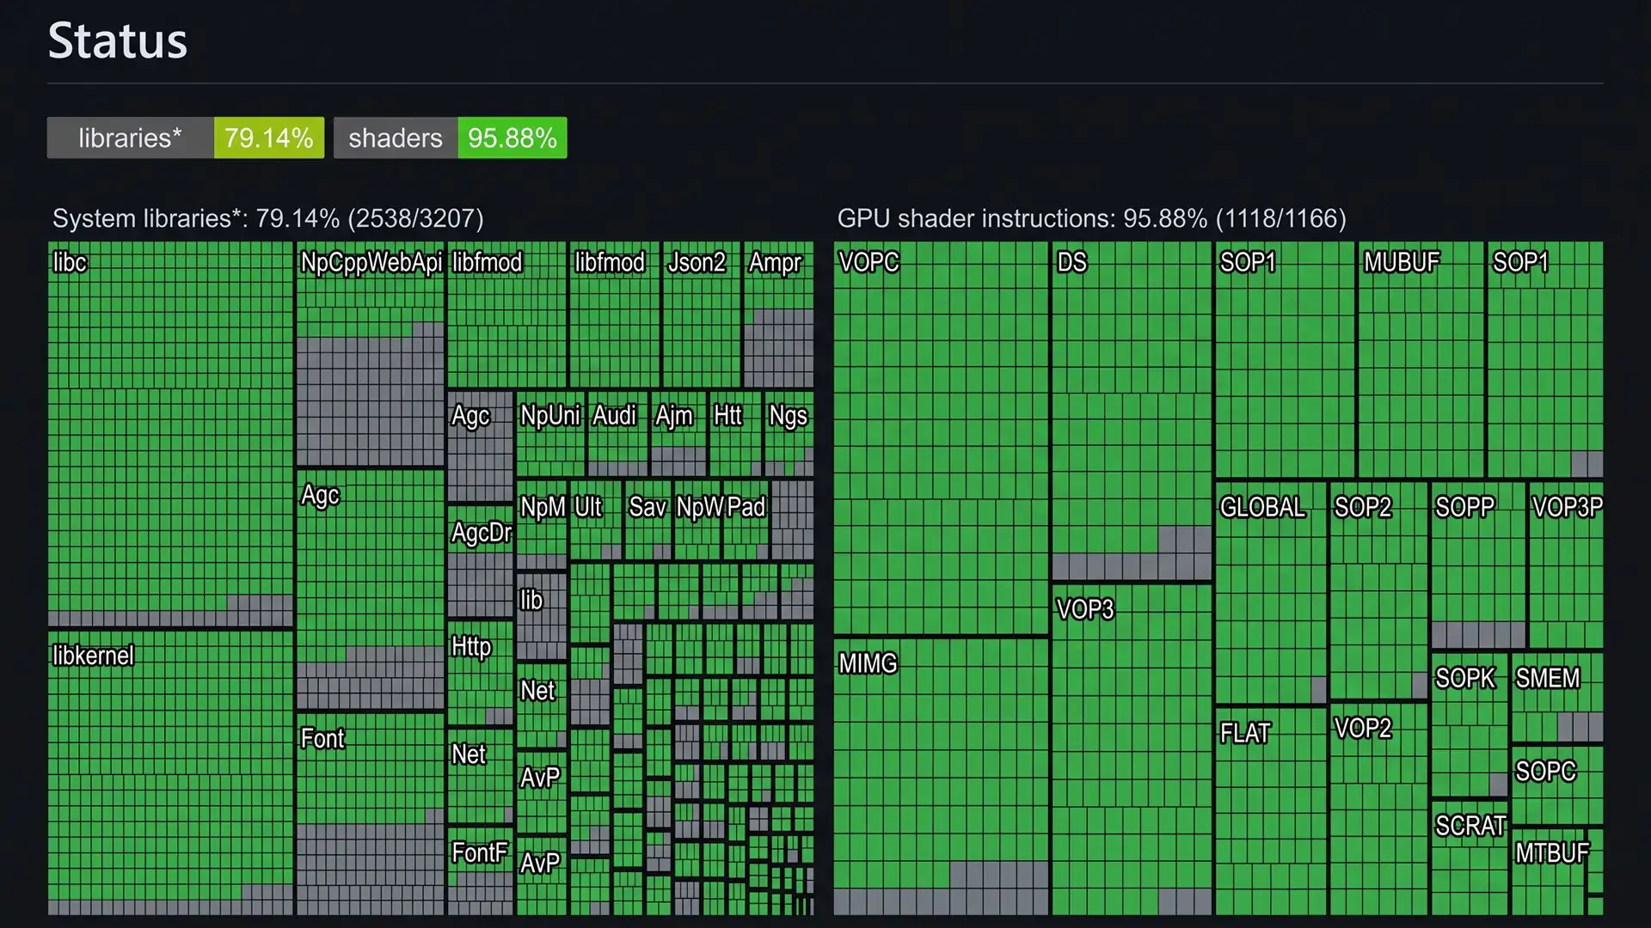The height and width of the screenshot is (928, 1651).
Task: Select the 'System libraries*: 79.14% (2538/3207)' caption
Action: click(x=268, y=218)
